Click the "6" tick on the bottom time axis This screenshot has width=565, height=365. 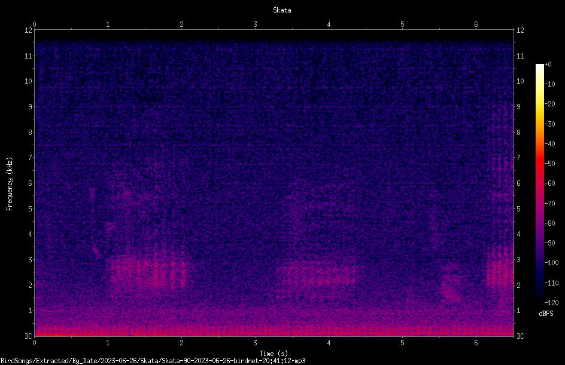(476, 343)
